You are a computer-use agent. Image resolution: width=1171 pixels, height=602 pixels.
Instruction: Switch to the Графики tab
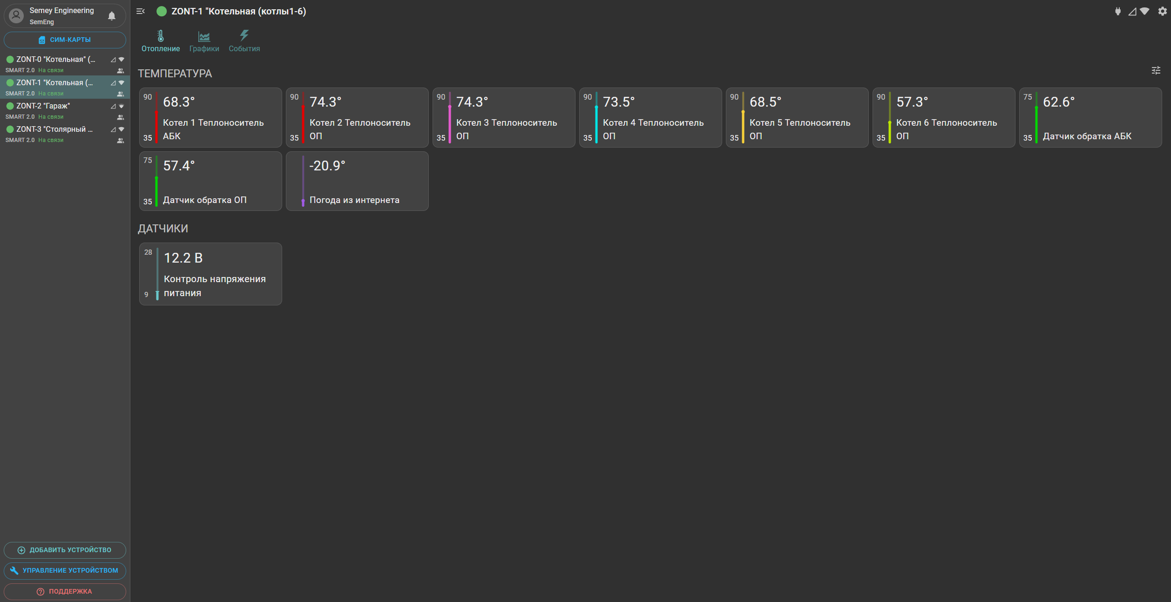pyautogui.click(x=204, y=41)
